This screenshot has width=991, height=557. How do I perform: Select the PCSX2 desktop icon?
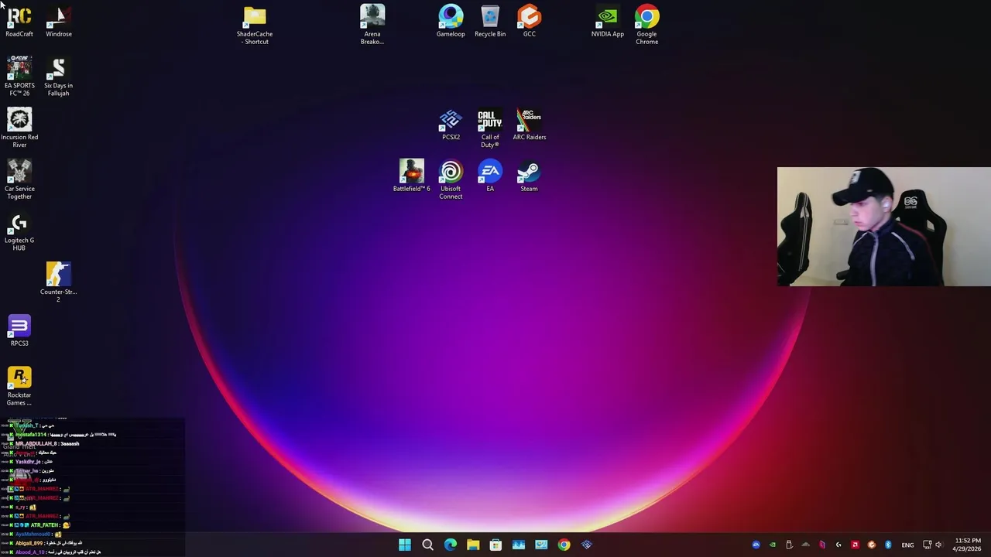[x=451, y=125]
